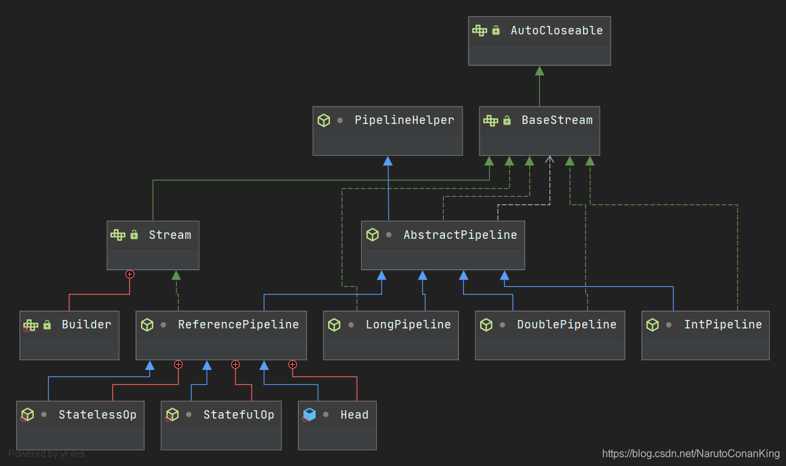
Task: Select the AbstractPipeline node label
Action: click(461, 235)
